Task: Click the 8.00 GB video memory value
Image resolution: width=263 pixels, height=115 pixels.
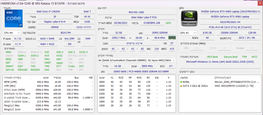Action: (x=207, y=33)
